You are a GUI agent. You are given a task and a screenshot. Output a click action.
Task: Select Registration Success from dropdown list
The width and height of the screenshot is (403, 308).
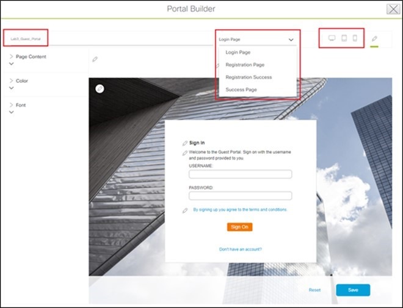pos(249,77)
